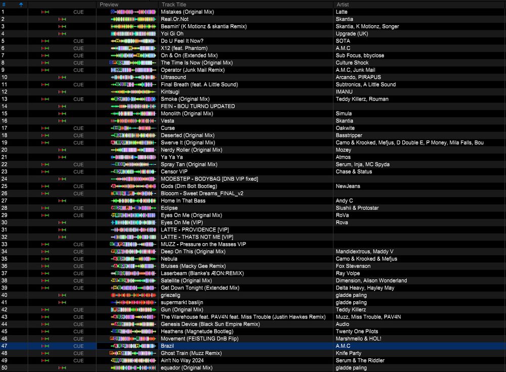Select the track LATTE - PROVIDENCE [VIP]

195,230
